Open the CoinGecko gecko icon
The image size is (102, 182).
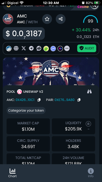pyautogui.click(x=46, y=49)
